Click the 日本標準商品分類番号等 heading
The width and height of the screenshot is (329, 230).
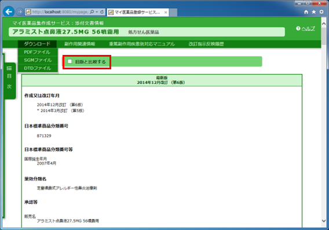coord(49,150)
